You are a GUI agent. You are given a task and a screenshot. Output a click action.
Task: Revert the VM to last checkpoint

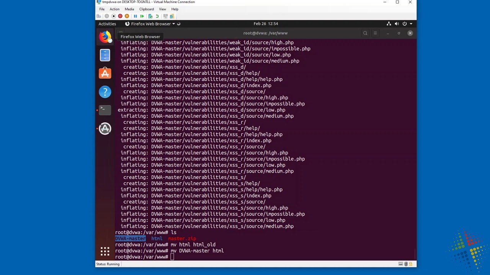[157, 16]
